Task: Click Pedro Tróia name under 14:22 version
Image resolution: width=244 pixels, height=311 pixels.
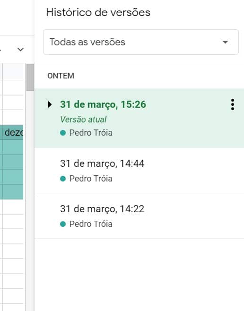Action: (x=91, y=224)
